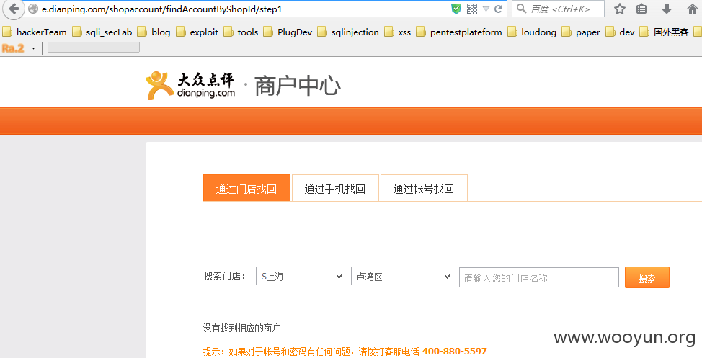Open the pentestplateform bookmark folder
This screenshot has width=702, height=358.
point(459,32)
